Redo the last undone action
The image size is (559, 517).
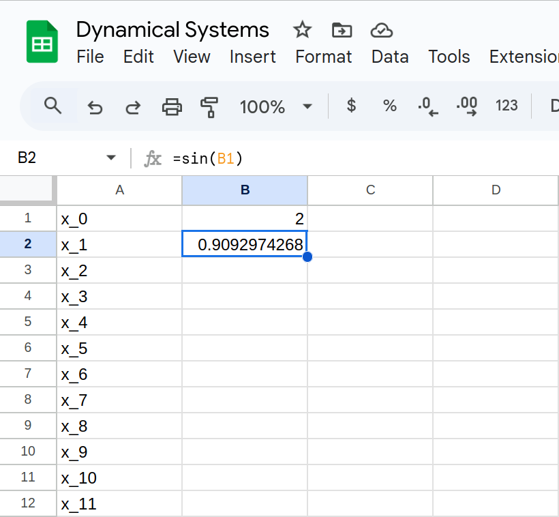click(133, 106)
